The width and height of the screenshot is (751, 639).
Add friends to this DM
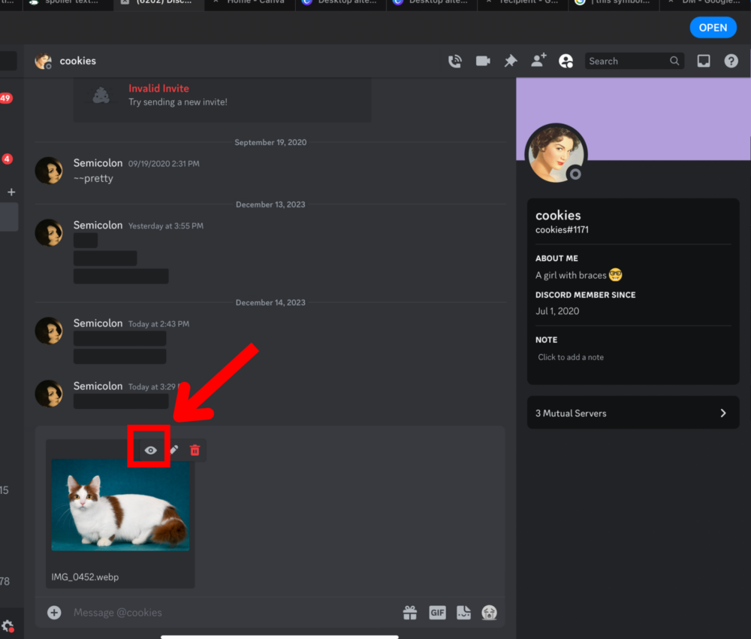(538, 61)
